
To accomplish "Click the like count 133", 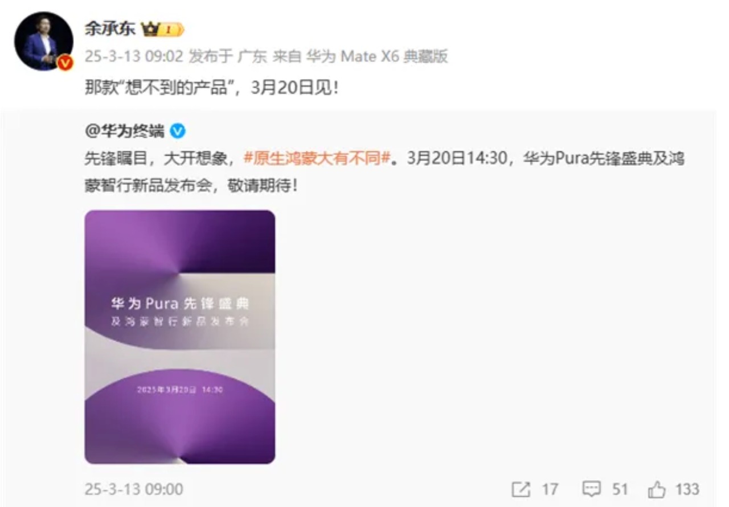I will coord(687,489).
